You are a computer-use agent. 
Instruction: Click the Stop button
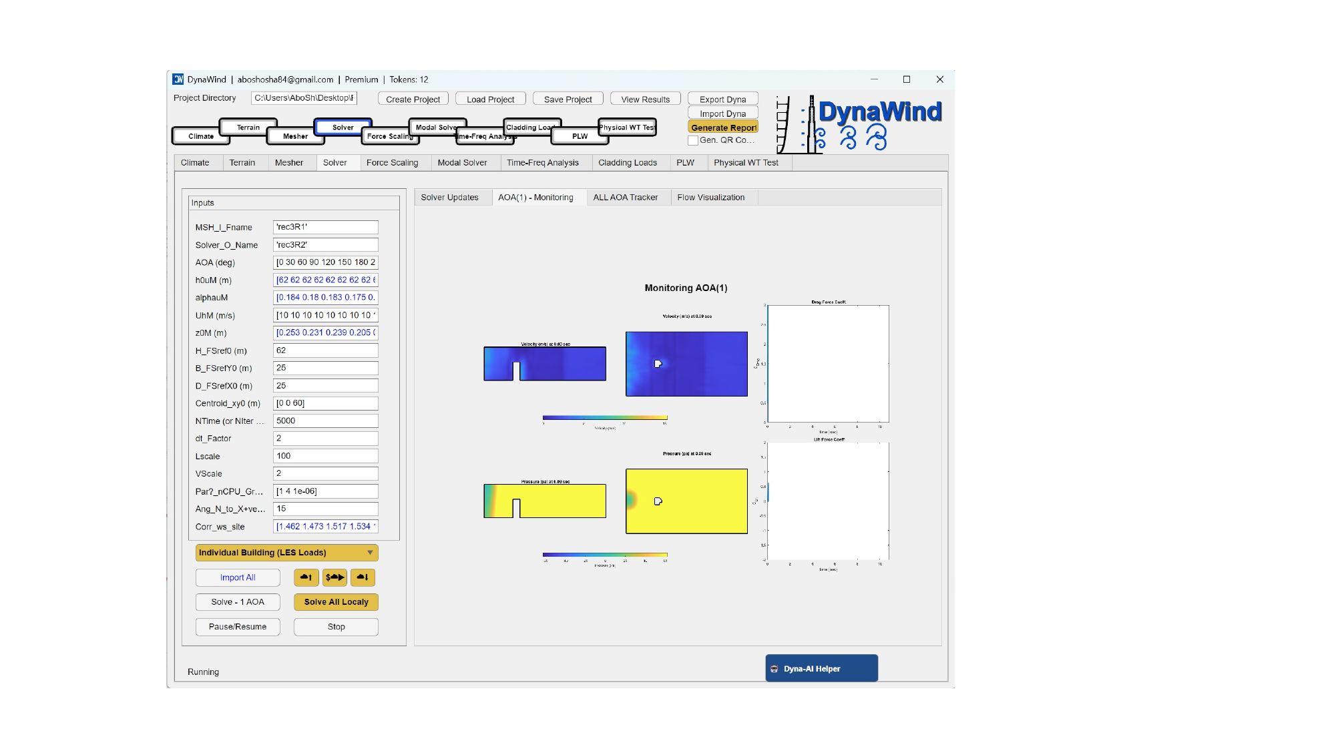point(336,627)
